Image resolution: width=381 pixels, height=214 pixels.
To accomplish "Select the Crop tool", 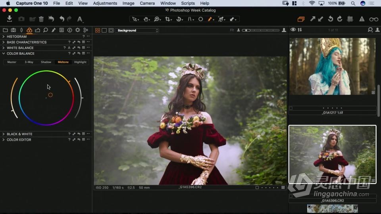I will tap(168, 19).
